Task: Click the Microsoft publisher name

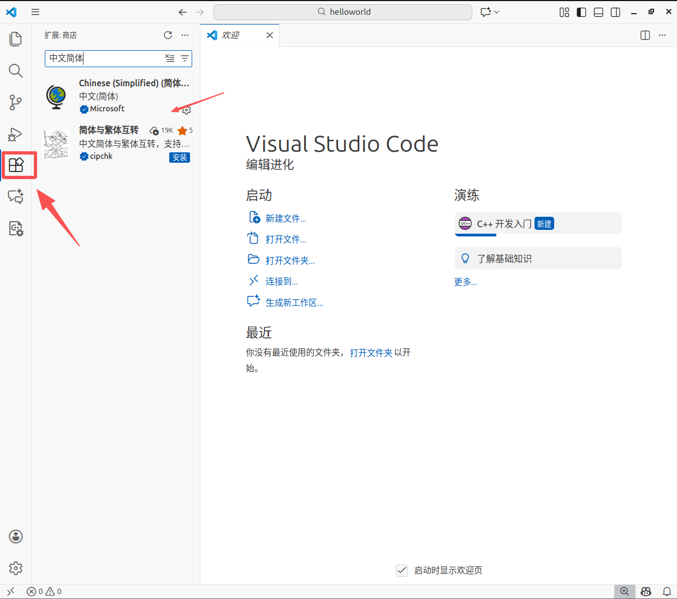Action: pyautogui.click(x=107, y=109)
